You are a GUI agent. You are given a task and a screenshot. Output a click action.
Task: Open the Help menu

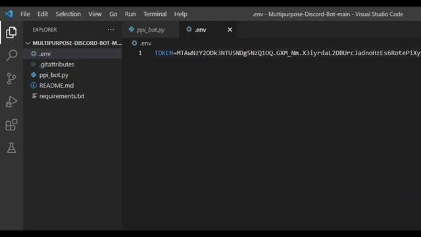(x=180, y=14)
